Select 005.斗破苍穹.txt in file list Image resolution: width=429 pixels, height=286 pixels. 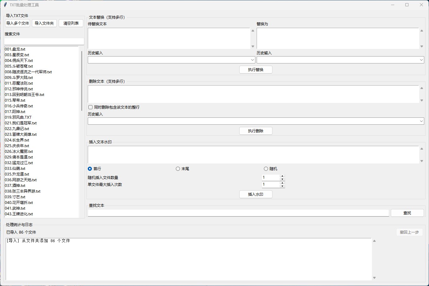[19, 66]
